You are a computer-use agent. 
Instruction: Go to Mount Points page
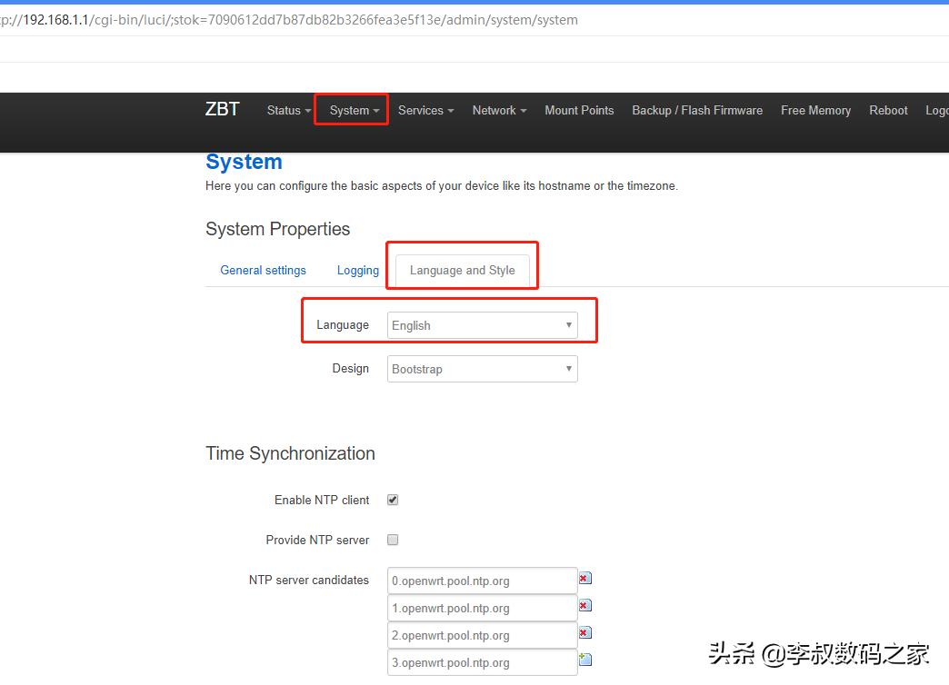pyautogui.click(x=579, y=110)
